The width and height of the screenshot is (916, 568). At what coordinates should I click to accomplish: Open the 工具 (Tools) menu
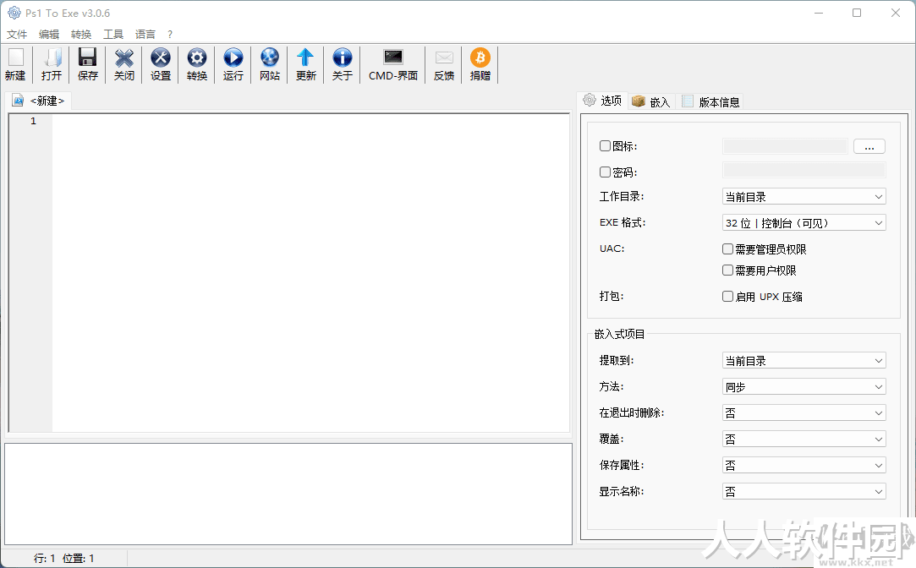click(113, 35)
